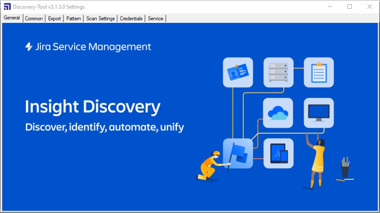Click the 'Discover, identify, automate, unify' tagline
This screenshot has height=213, width=380.
[x=105, y=127]
